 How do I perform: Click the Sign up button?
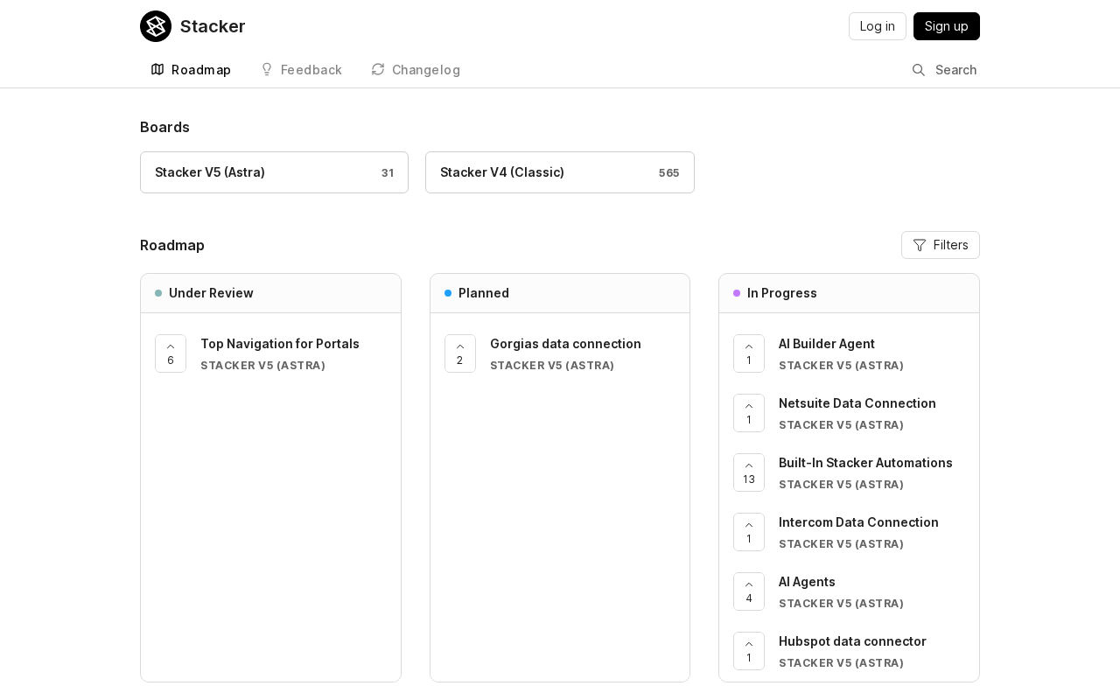[947, 26]
